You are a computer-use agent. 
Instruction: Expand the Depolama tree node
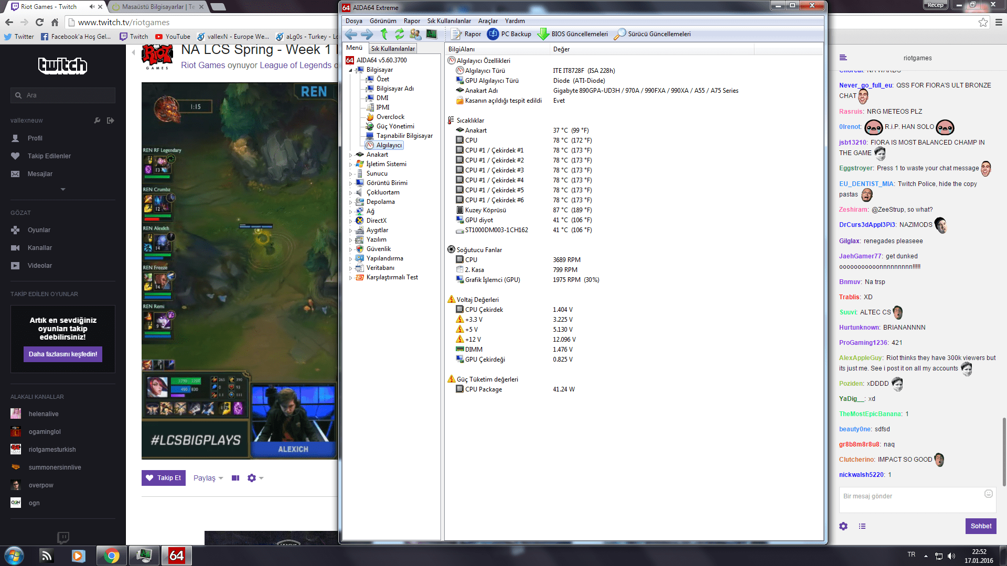point(351,202)
